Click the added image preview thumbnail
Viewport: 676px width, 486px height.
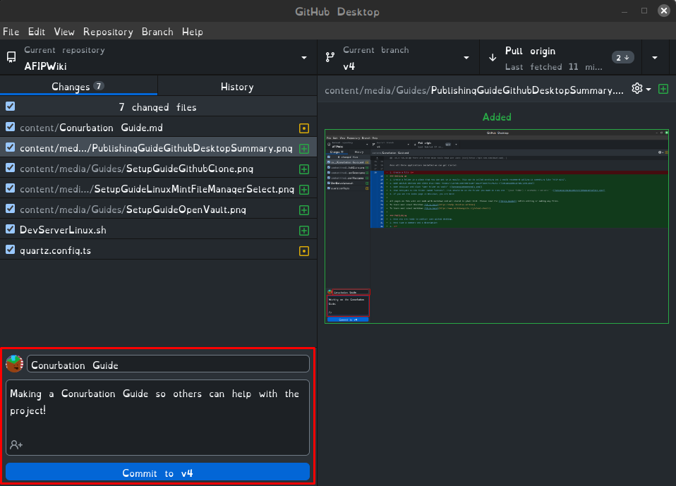496,226
